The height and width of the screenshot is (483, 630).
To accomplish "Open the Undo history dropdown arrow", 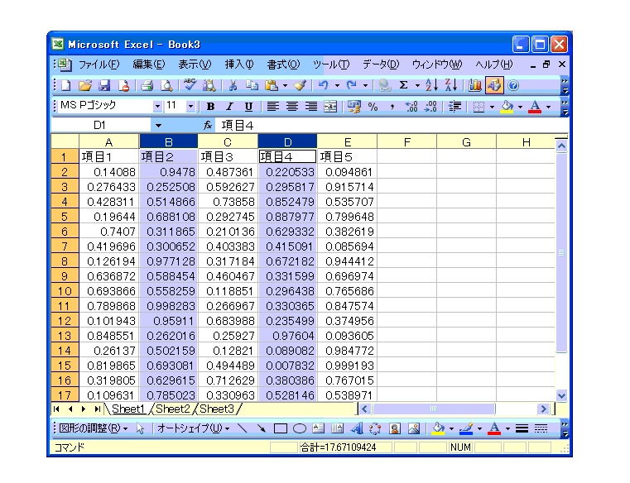I will (337, 85).
